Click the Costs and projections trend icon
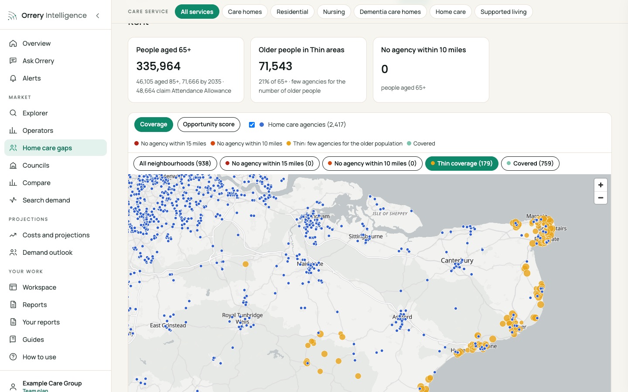 pyautogui.click(x=13, y=235)
